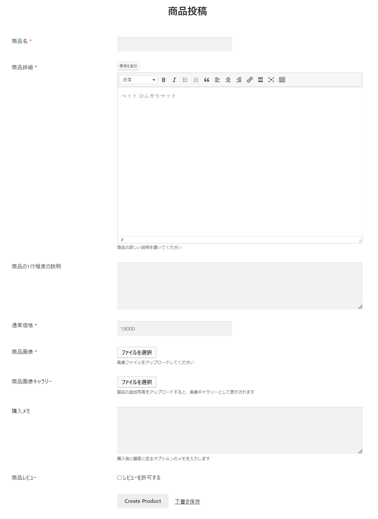
Task: Open the 段落 format dropdown
Action: [138, 80]
